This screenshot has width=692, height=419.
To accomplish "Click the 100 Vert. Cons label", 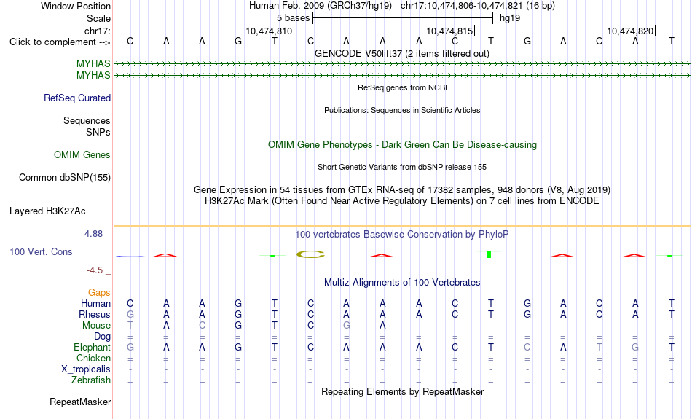I will [x=41, y=251].
